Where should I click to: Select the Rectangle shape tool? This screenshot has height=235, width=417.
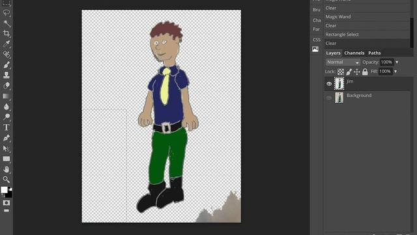pyautogui.click(x=7, y=159)
